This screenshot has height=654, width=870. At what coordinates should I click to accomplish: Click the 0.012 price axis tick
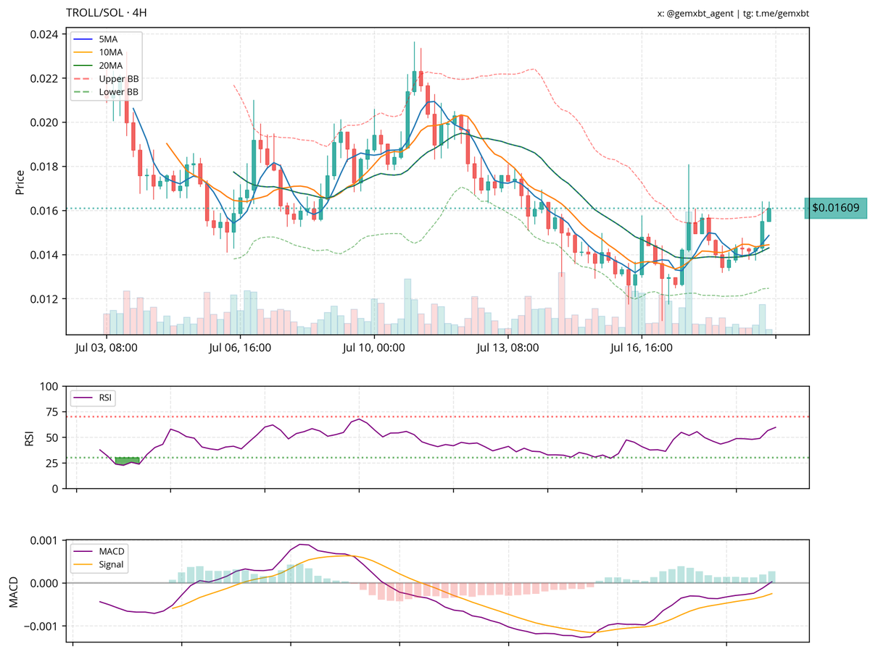[x=45, y=299]
